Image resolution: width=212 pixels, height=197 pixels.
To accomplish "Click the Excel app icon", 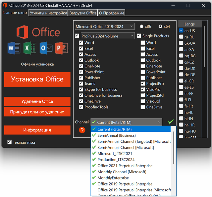I will [x=30, y=48].
